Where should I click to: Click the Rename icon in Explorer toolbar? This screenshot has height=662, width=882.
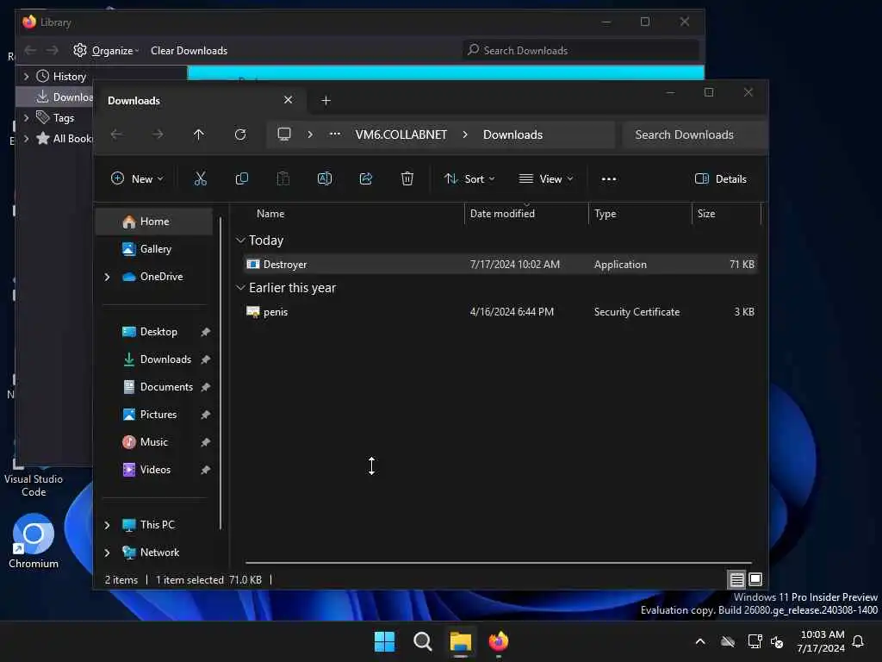click(325, 179)
